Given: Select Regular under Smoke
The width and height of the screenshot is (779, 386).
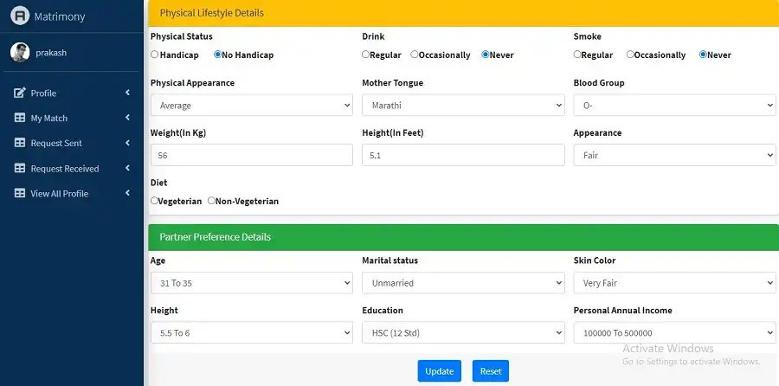Looking at the screenshot, I should [578, 55].
